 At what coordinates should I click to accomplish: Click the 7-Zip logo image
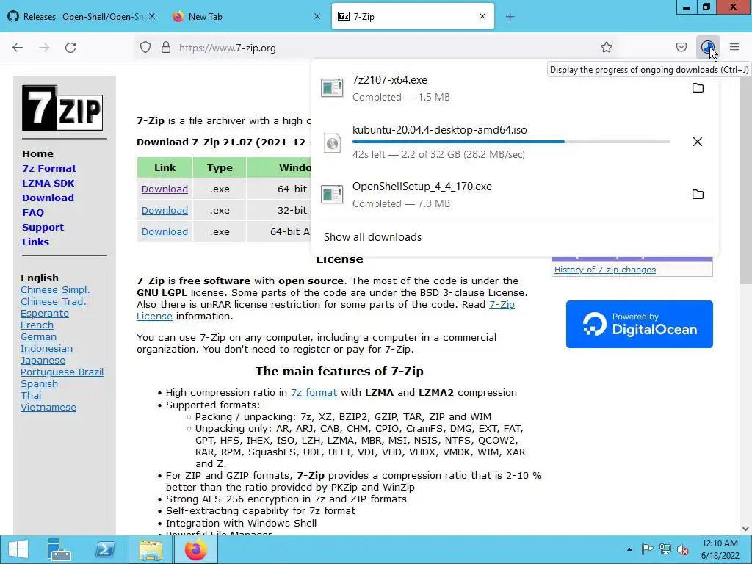62,108
